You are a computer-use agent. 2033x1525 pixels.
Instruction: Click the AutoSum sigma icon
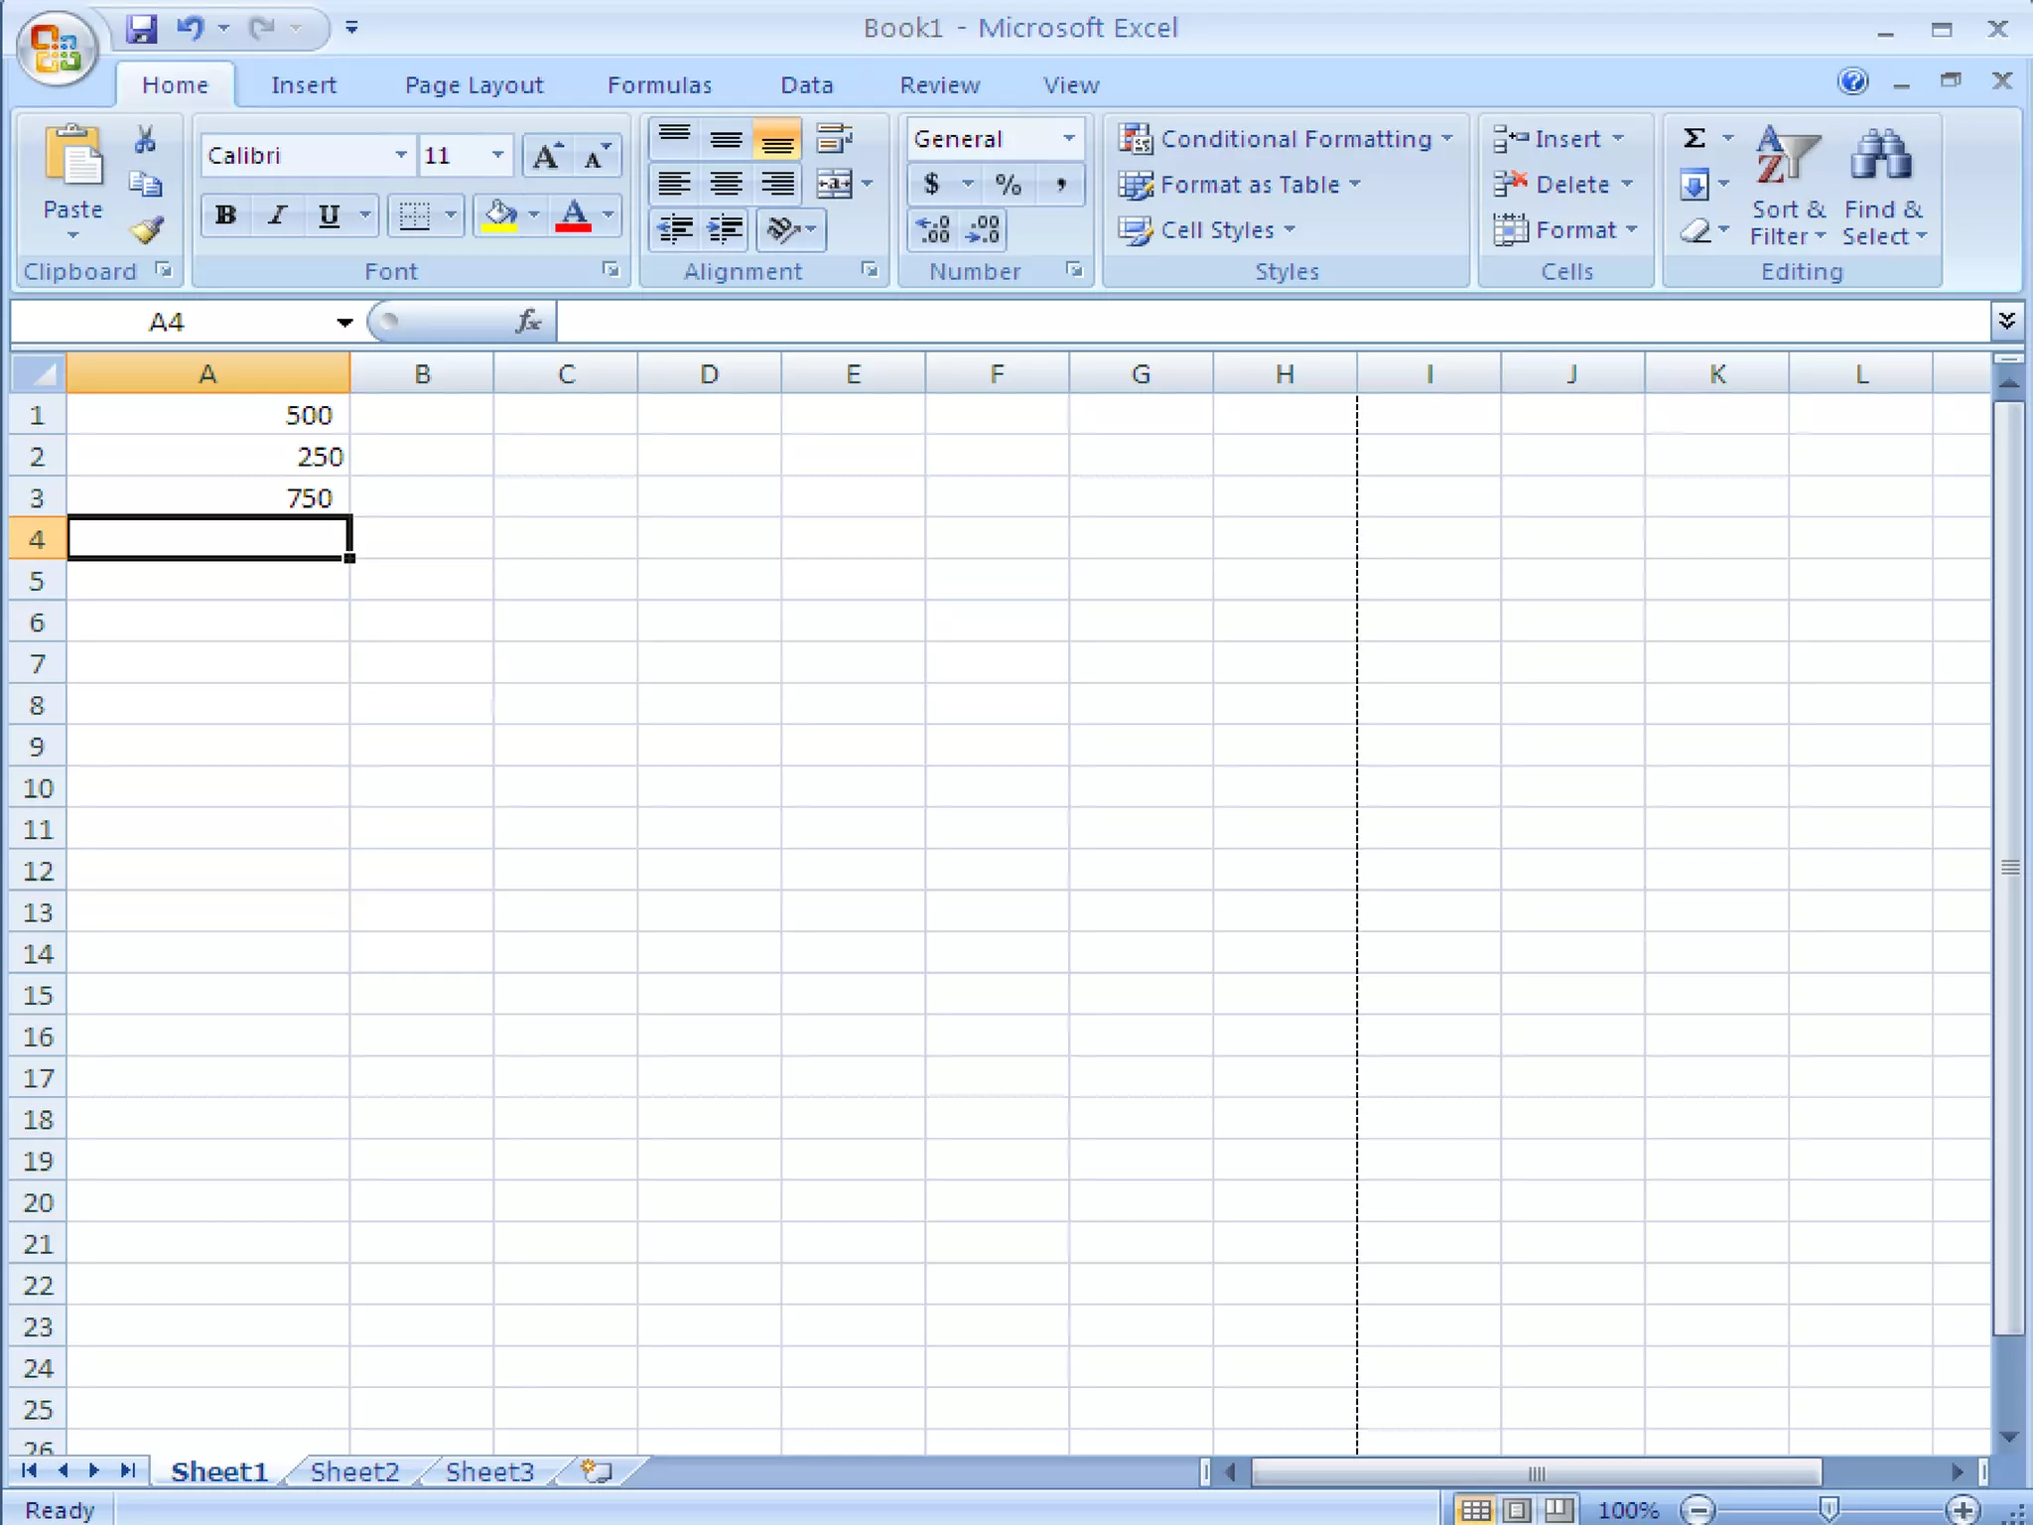[x=1694, y=138]
